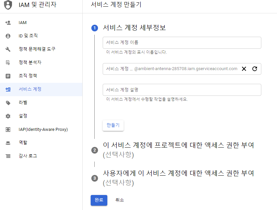Viewport: 277px width, 210px height.
Task: Open 정책 문제해결 도구 menu item
Action: click(x=41, y=49)
